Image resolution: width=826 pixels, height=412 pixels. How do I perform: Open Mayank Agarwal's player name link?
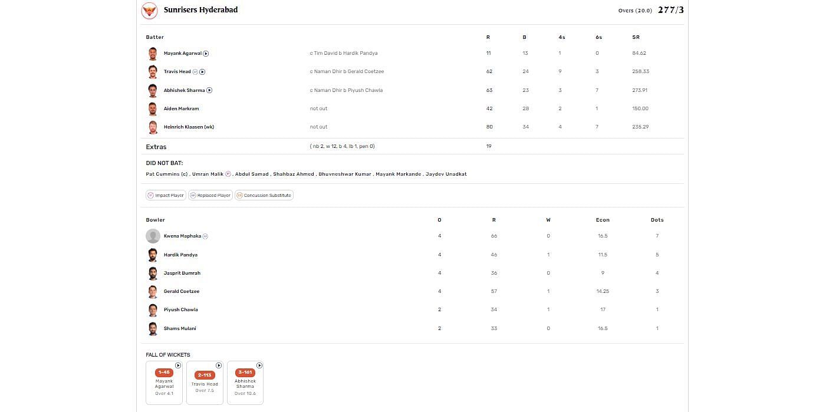(183, 54)
